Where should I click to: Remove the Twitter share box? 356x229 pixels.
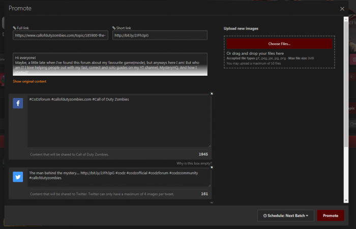(x=212, y=167)
